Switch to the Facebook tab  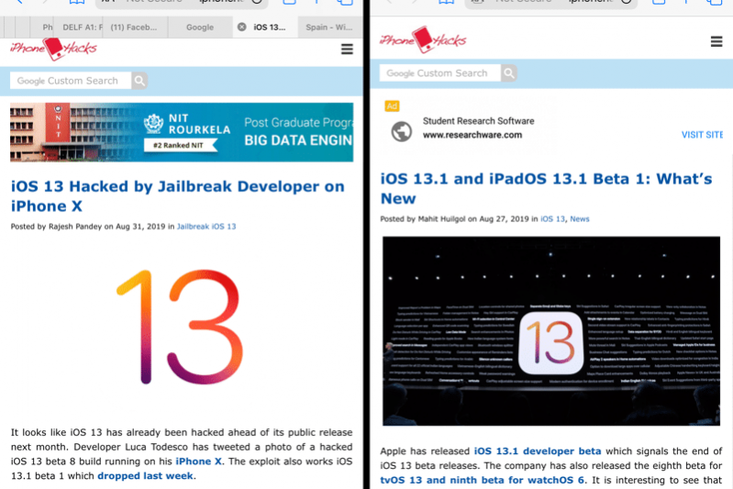(135, 28)
